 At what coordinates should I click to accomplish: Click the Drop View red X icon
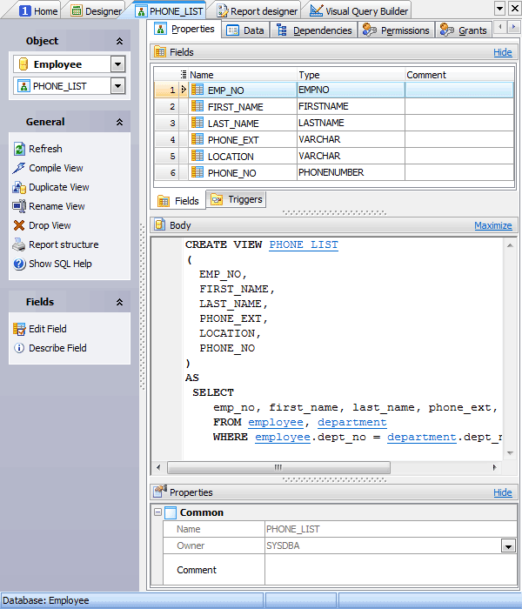(x=20, y=225)
